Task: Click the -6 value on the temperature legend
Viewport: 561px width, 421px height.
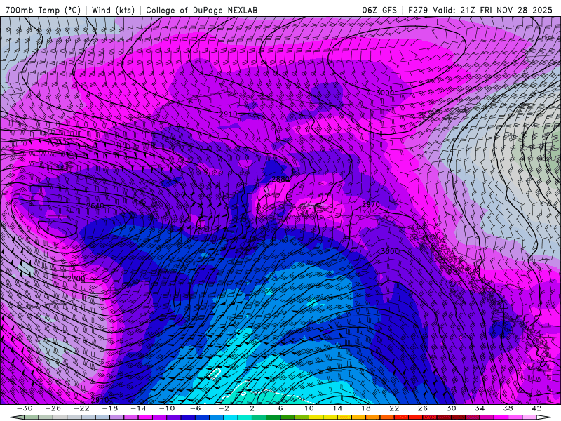Action: tap(196, 408)
